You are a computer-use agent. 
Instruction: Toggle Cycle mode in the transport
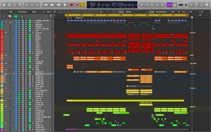pyautogui.click(x=83, y=5)
